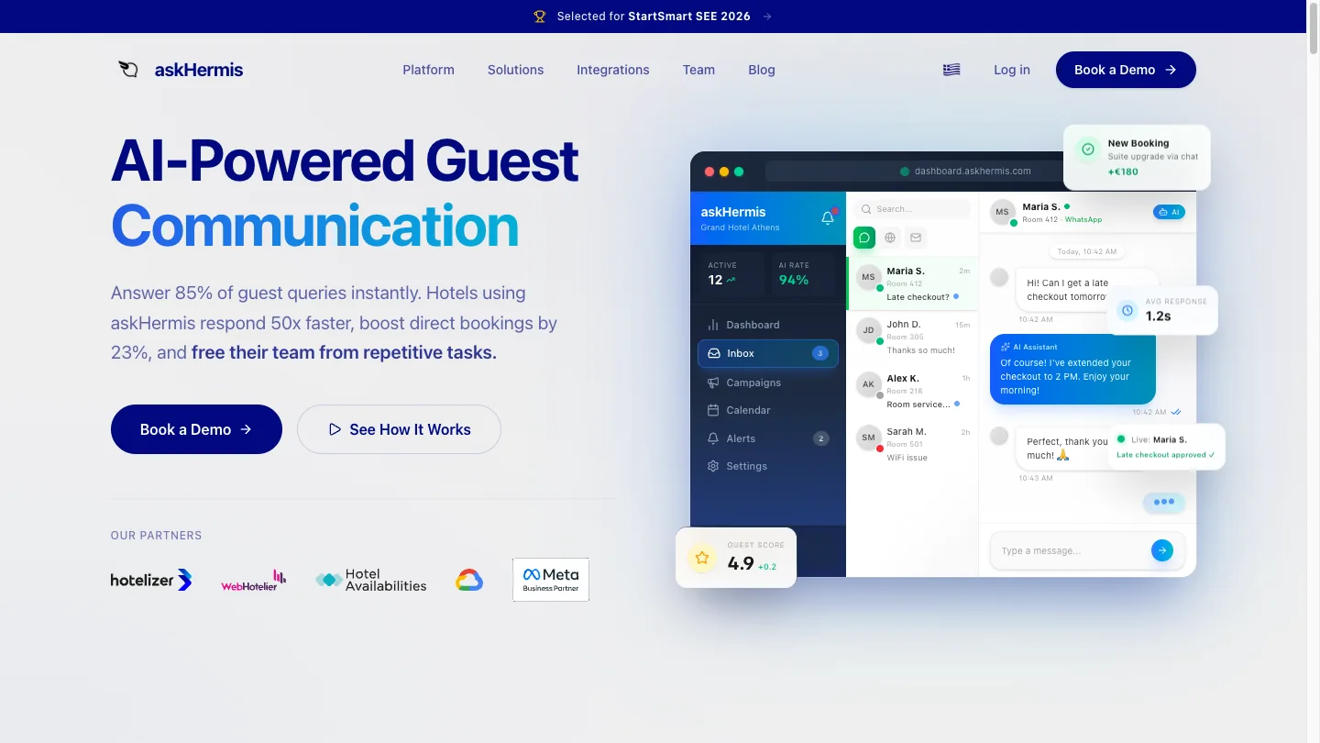Click the Search field in inbox list
This screenshot has width=1320, height=743.
(911, 209)
